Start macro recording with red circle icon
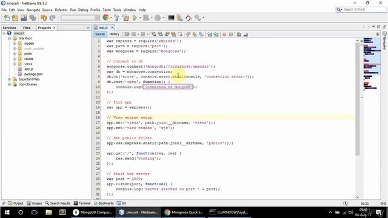This screenshot has height=218, width=388. pos(224,35)
